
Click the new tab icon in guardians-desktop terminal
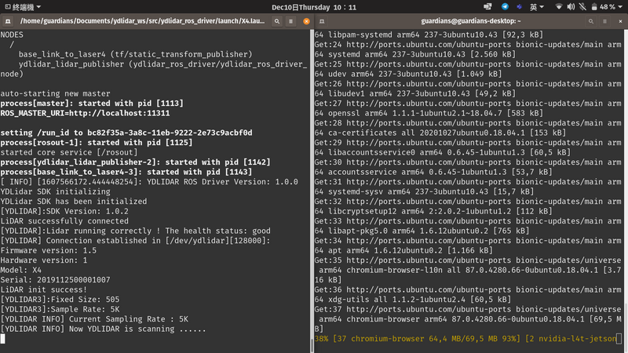click(x=322, y=21)
